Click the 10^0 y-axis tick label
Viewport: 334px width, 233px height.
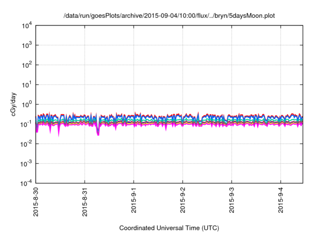pyautogui.click(x=27, y=105)
